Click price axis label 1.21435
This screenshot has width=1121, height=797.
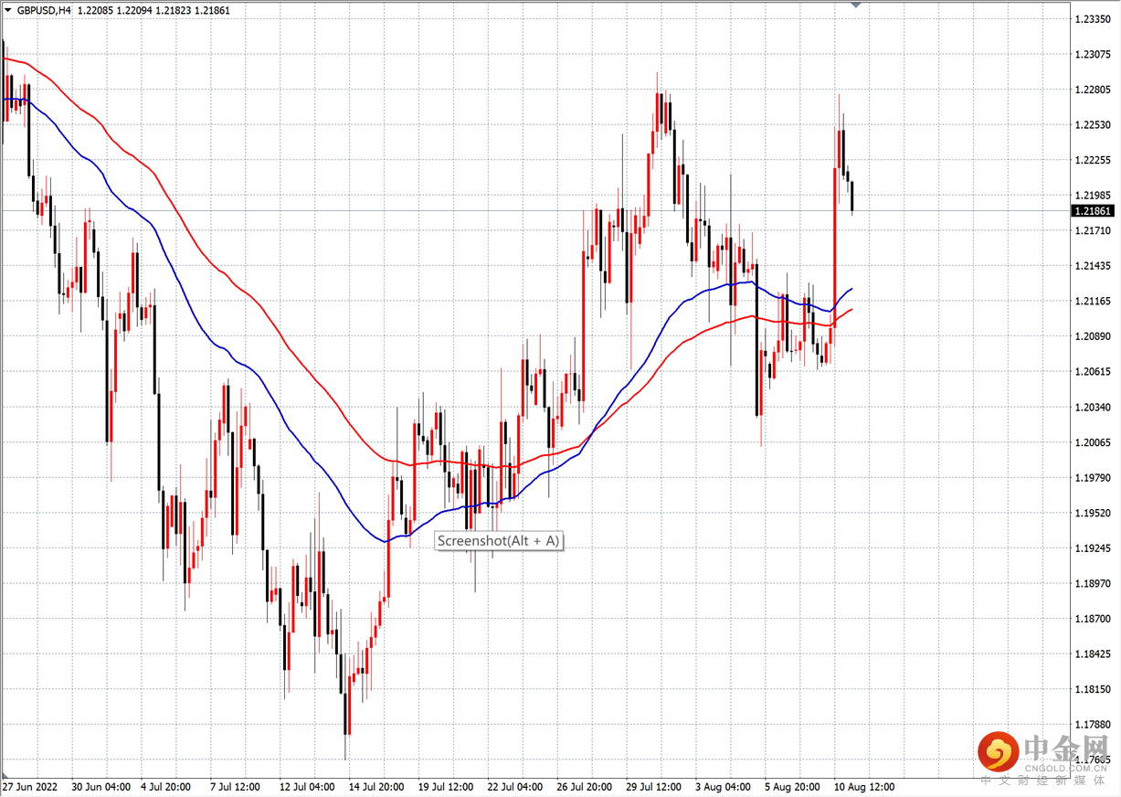click(x=1093, y=266)
